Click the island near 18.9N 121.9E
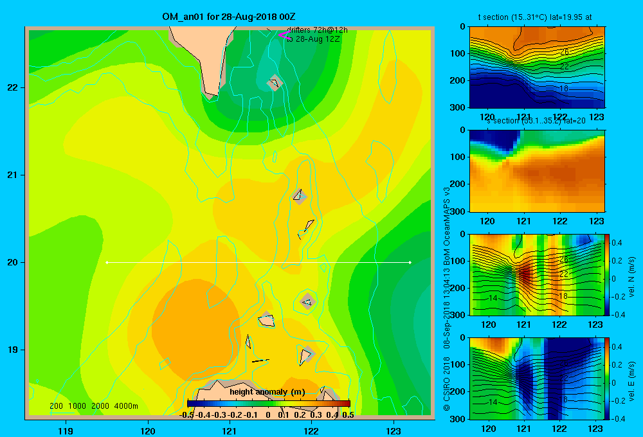643x437 pixels. coord(306,355)
